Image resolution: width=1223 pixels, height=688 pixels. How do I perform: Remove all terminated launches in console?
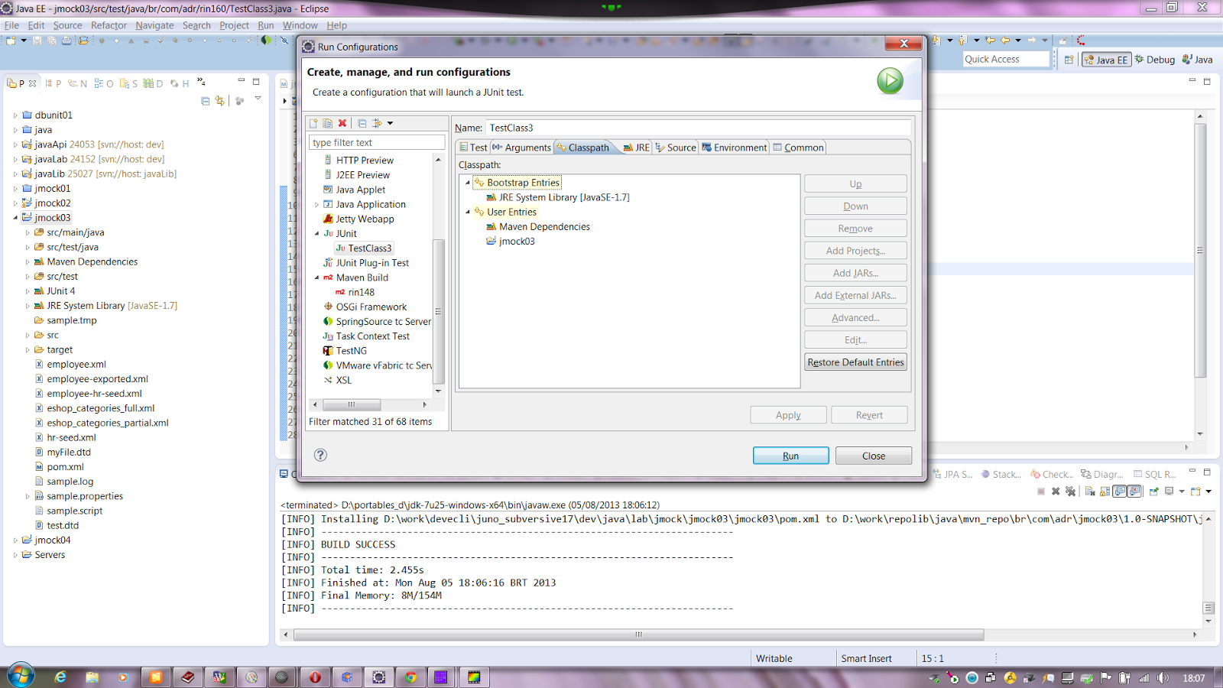click(x=1070, y=492)
